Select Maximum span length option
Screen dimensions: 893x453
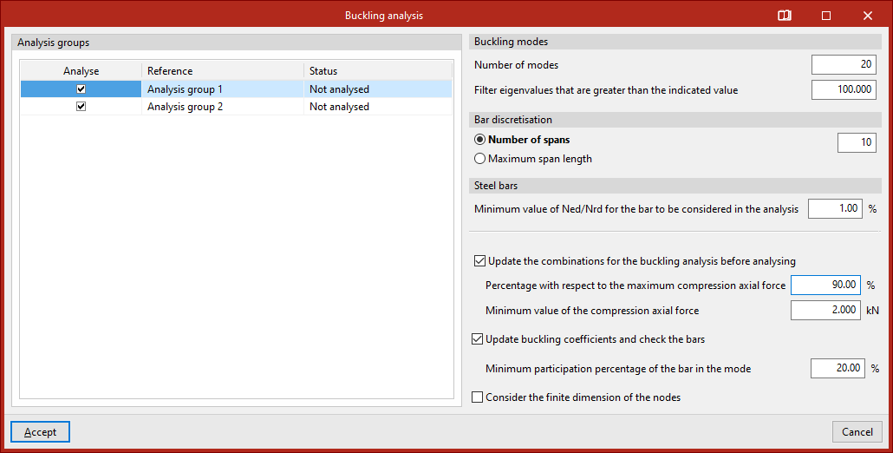[x=479, y=159]
